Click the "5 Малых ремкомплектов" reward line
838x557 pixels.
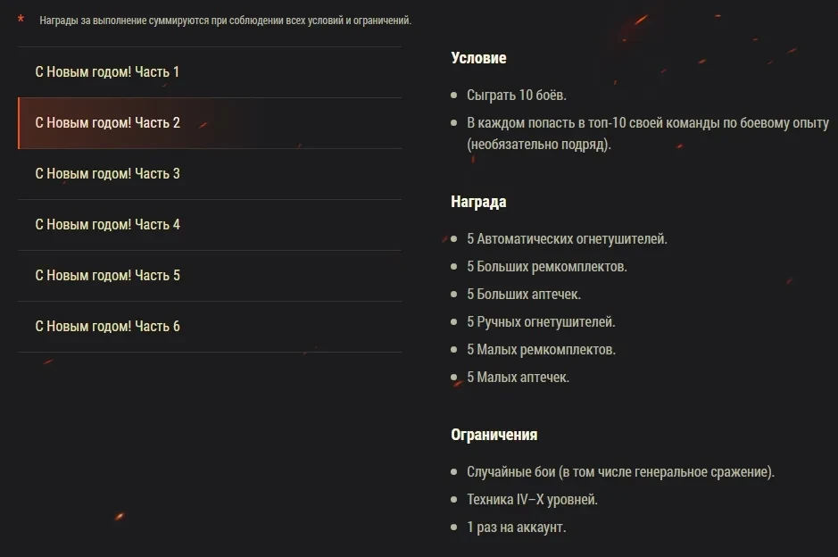541,349
